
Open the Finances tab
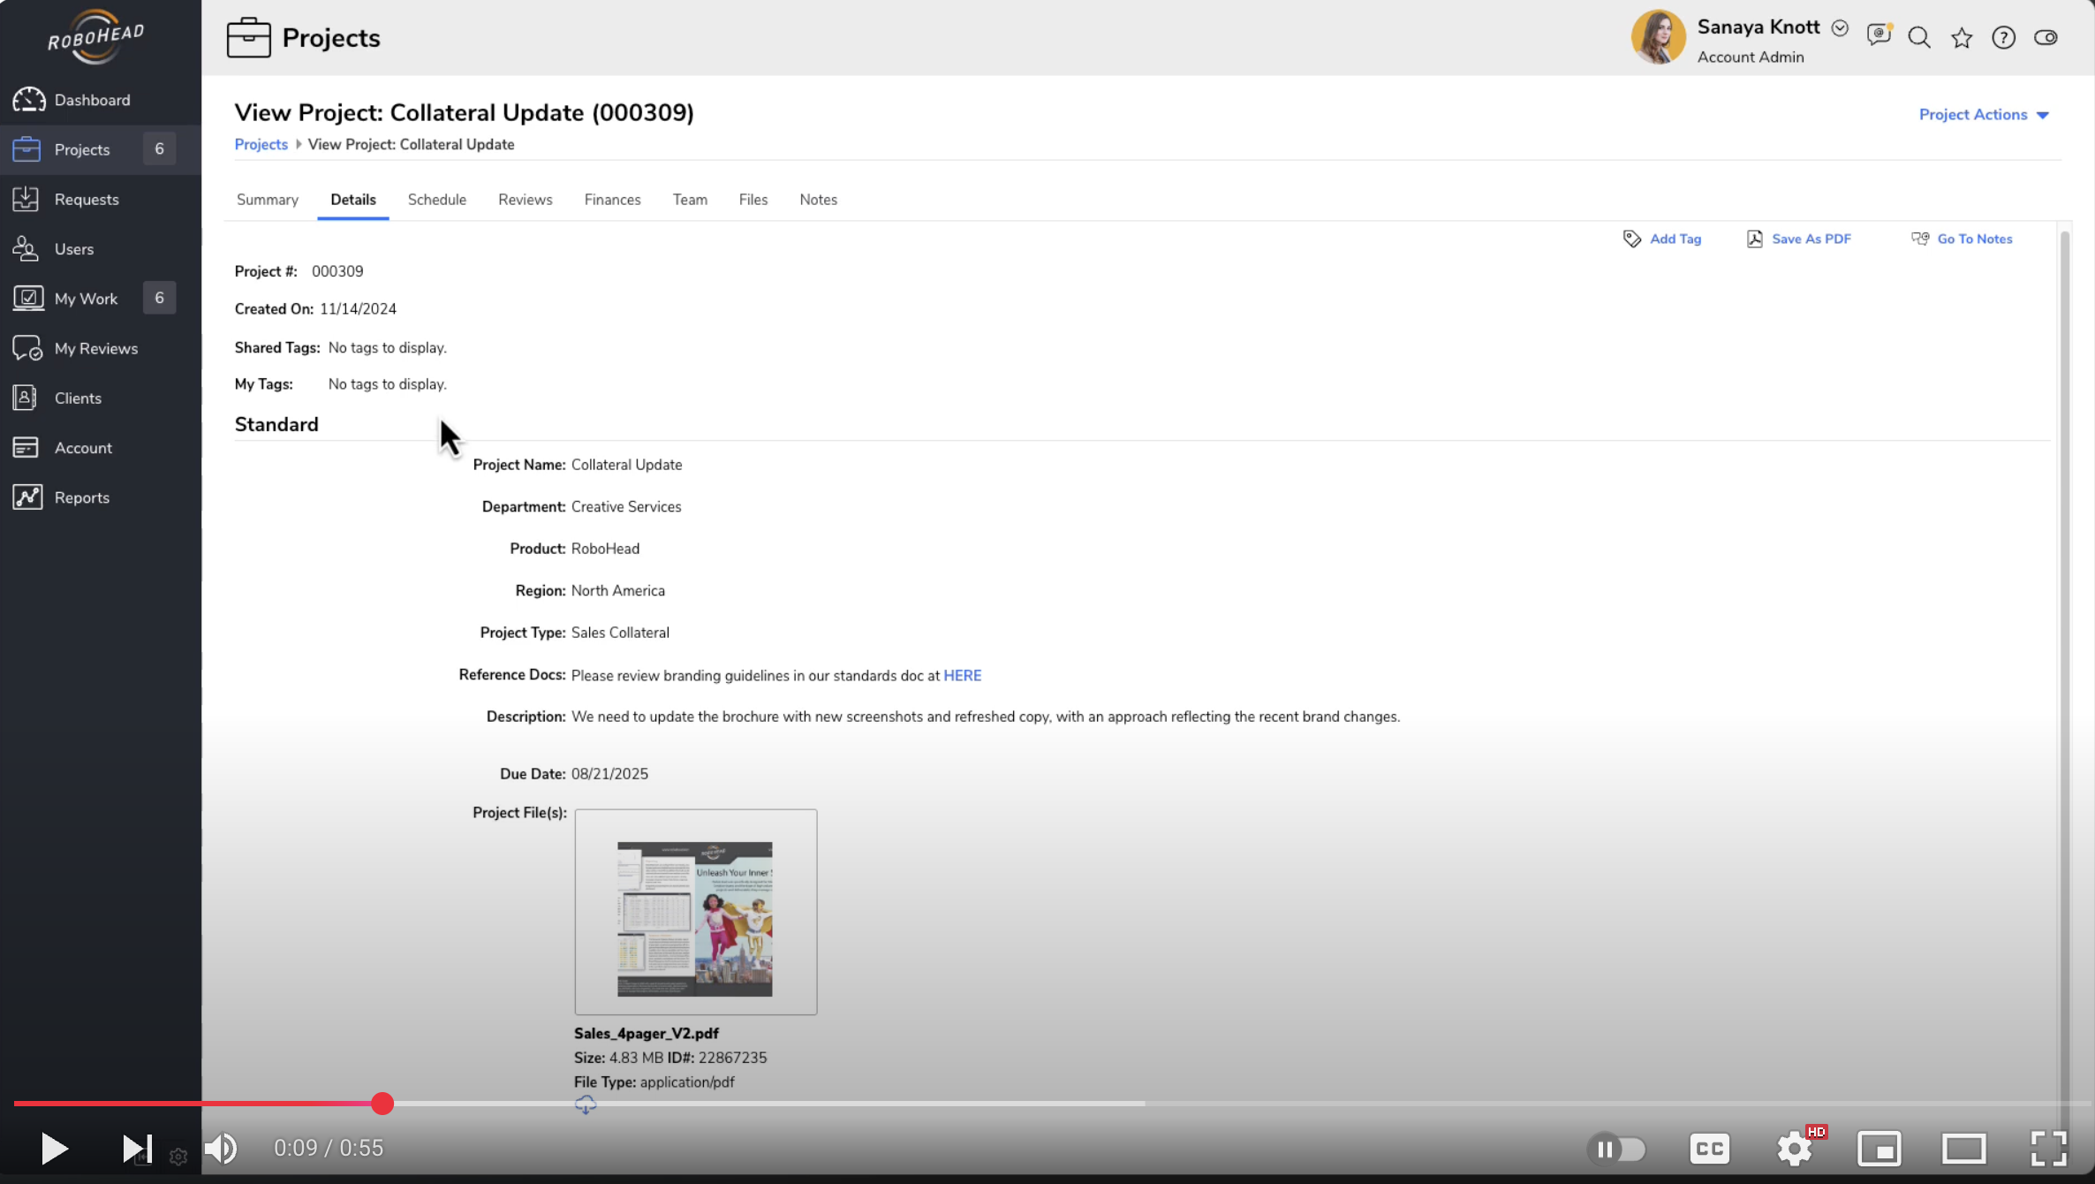tap(612, 200)
